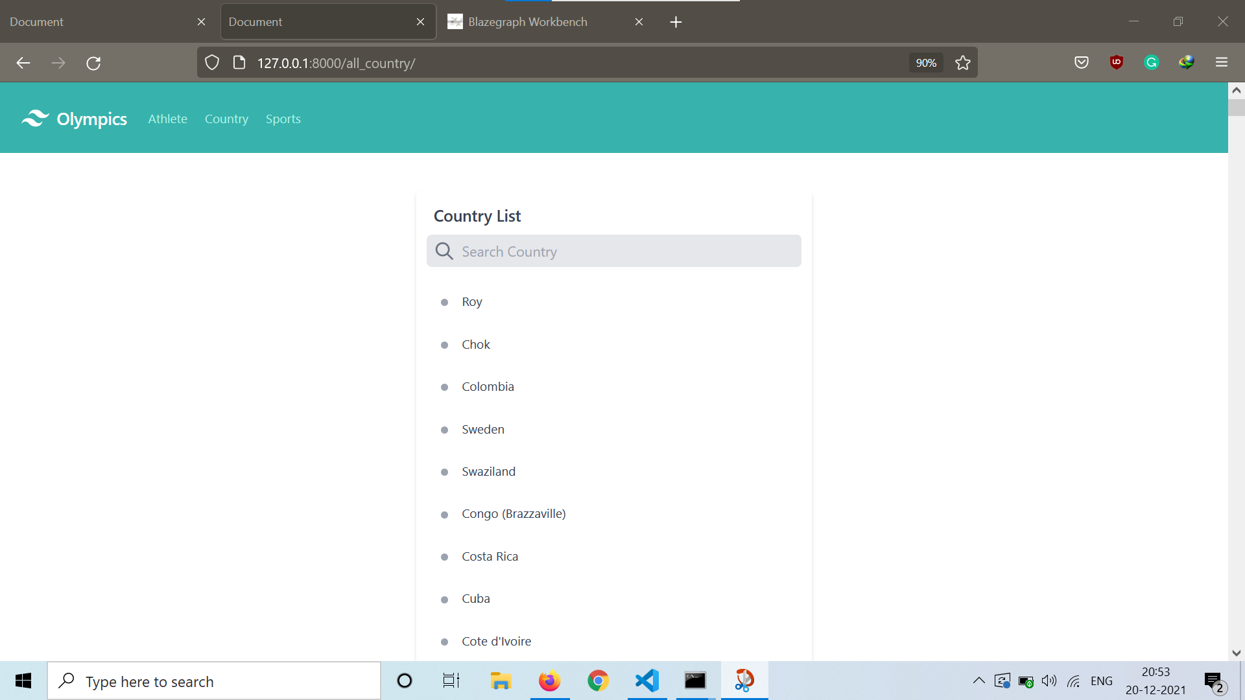Click the Search Country input field
Viewport: 1245px width, 700px height.
pyautogui.click(x=614, y=250)
